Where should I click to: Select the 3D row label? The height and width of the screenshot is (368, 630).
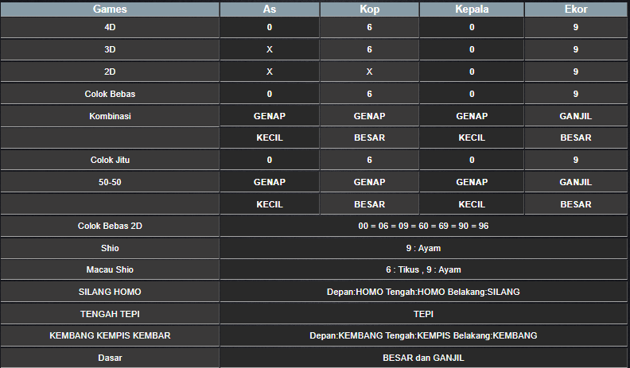pyautogui.click(x=110, y=49)
